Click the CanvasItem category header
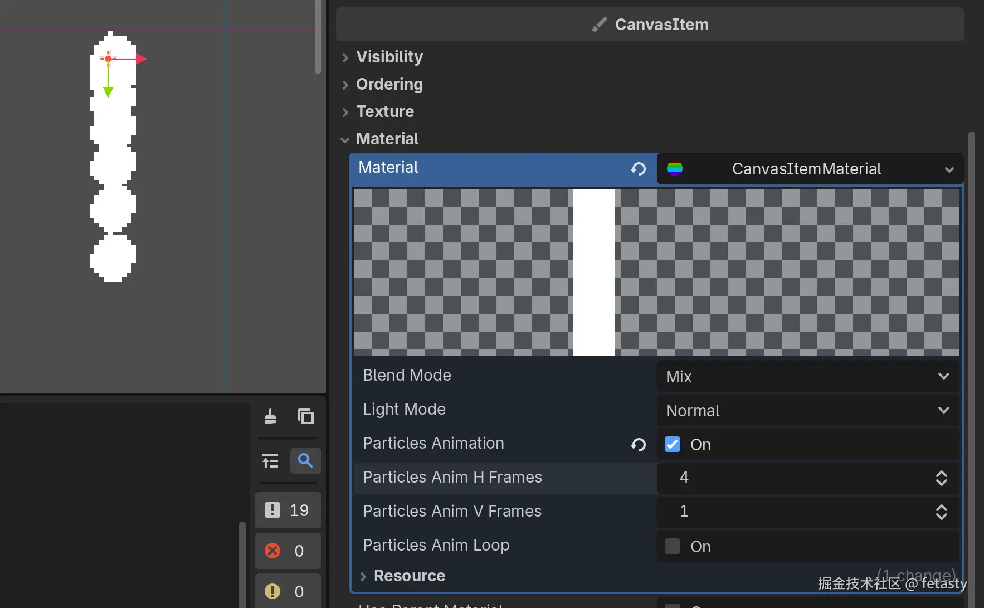Image resolution: width=984 pixels, height=608 pixels. [x=650, y=25]
